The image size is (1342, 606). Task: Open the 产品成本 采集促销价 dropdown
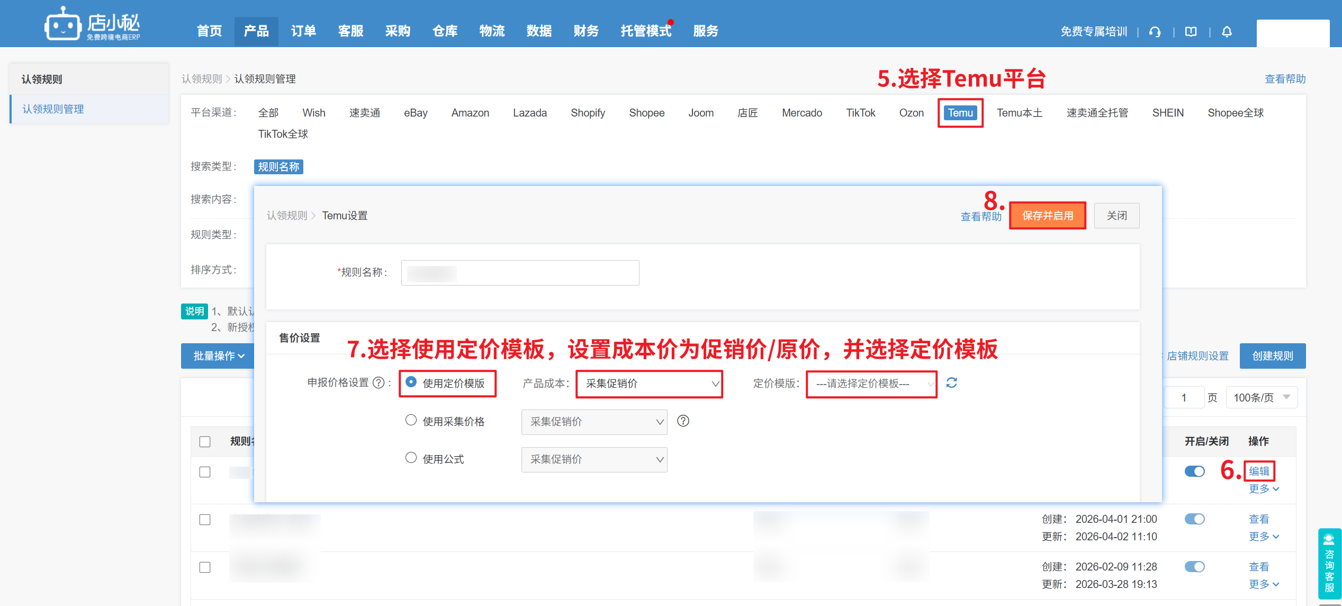(649, 384)
